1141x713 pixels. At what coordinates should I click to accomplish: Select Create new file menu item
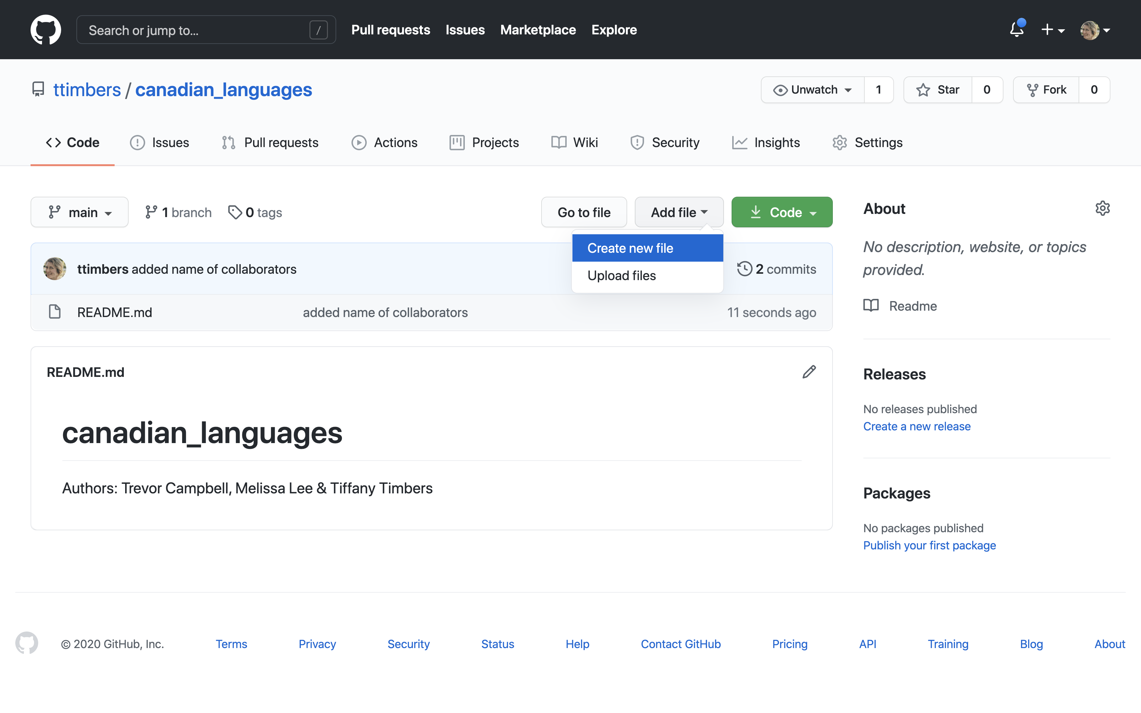click(647, 248)
